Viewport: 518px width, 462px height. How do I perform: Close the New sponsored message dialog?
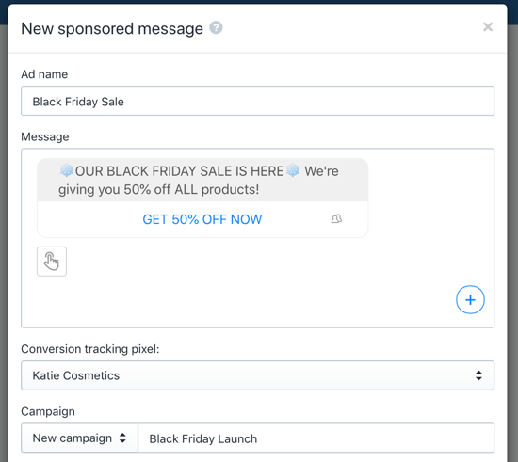[488, 27]
